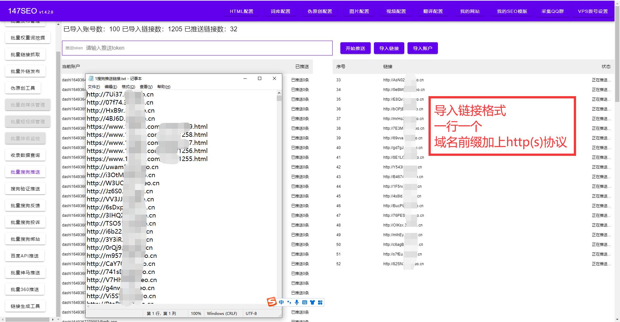Open the Sogou toolbox grid icon

point(320,302)
